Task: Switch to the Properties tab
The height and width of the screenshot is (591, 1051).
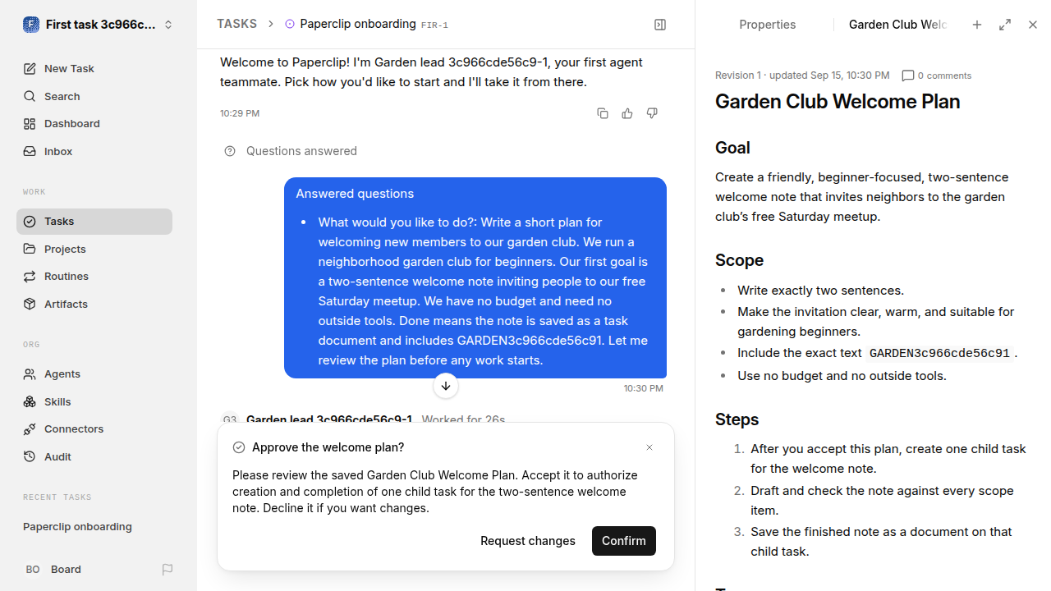Action: tap(767, 25)
